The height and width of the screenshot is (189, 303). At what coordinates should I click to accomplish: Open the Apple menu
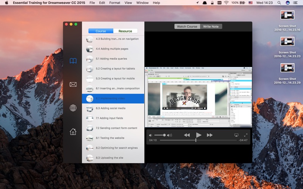pos(6,3)
